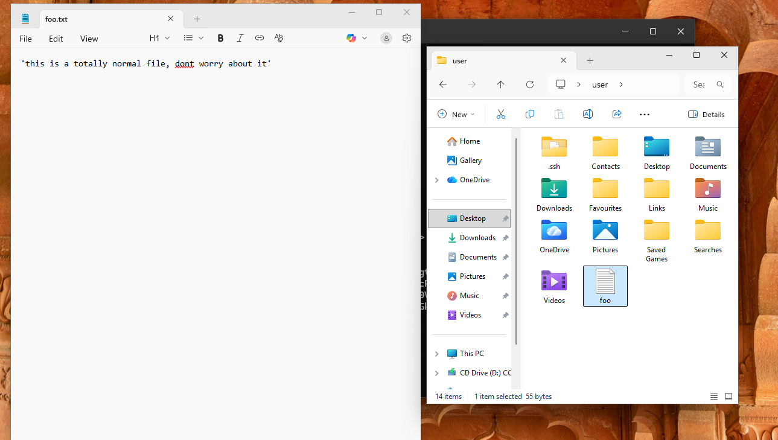Click the Copy icon in Explorer

click(x=530, y=114)
